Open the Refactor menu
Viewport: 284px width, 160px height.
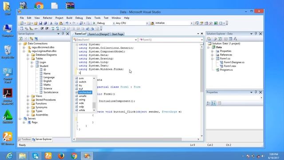pos(47,18)
